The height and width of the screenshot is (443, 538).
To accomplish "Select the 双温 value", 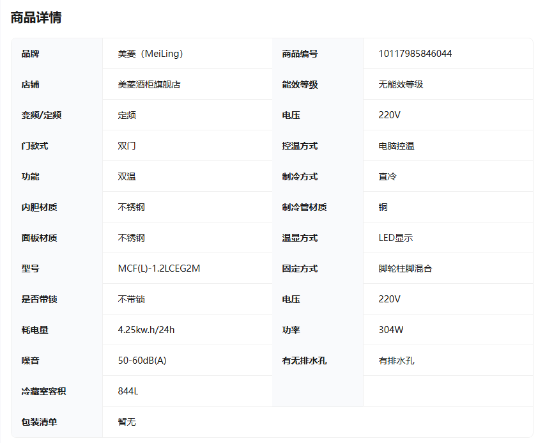I will point(127,176).
